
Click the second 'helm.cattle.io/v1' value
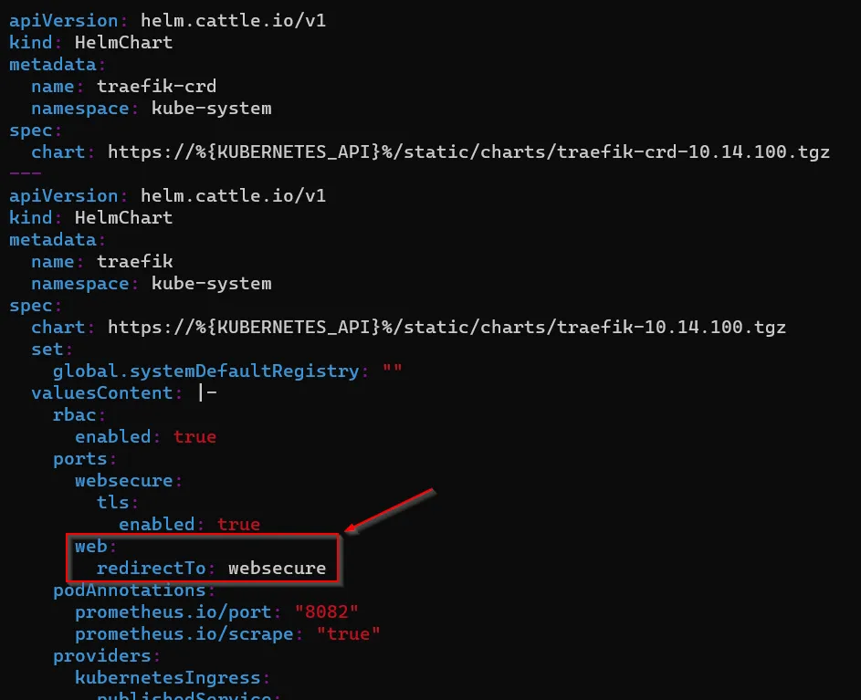pos(234,196)
